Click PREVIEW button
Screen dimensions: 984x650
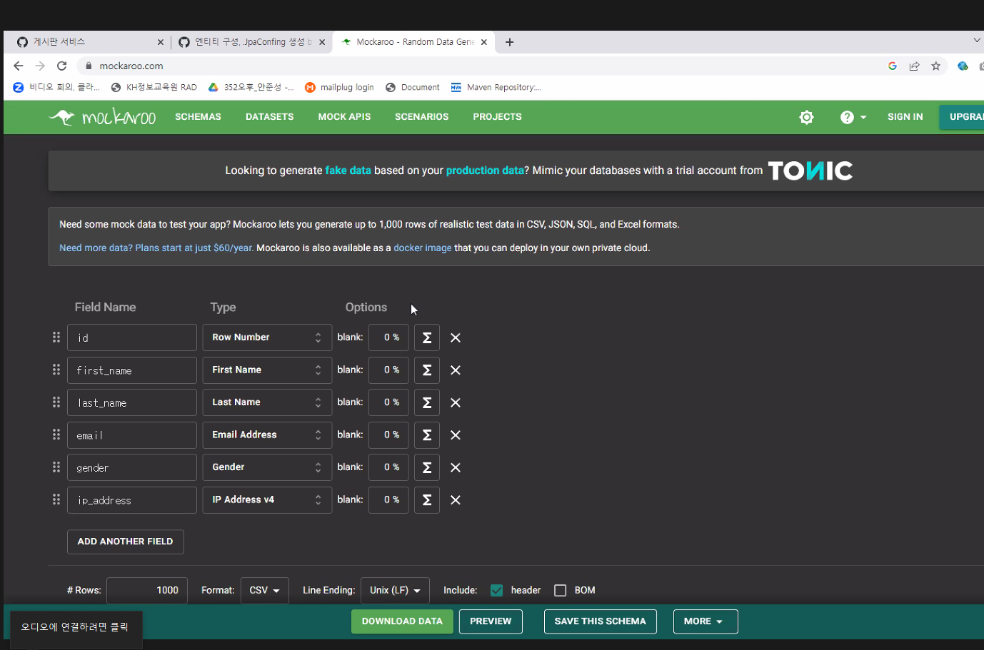[491, 621]
